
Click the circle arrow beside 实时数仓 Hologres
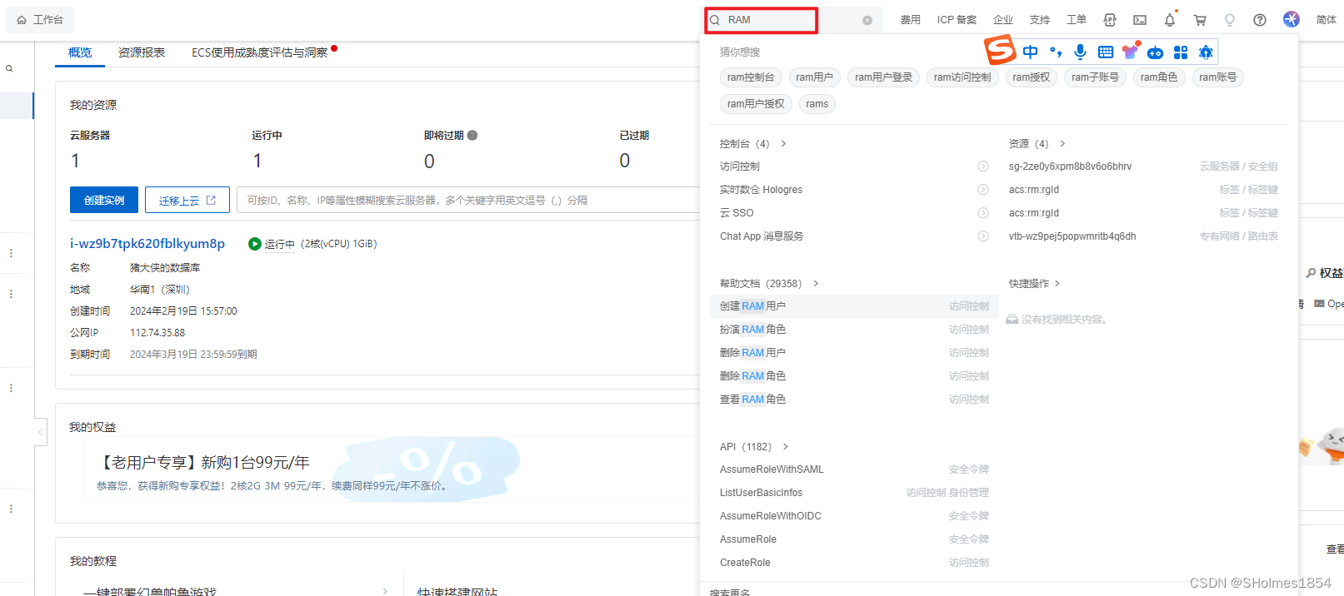(983, 190)
